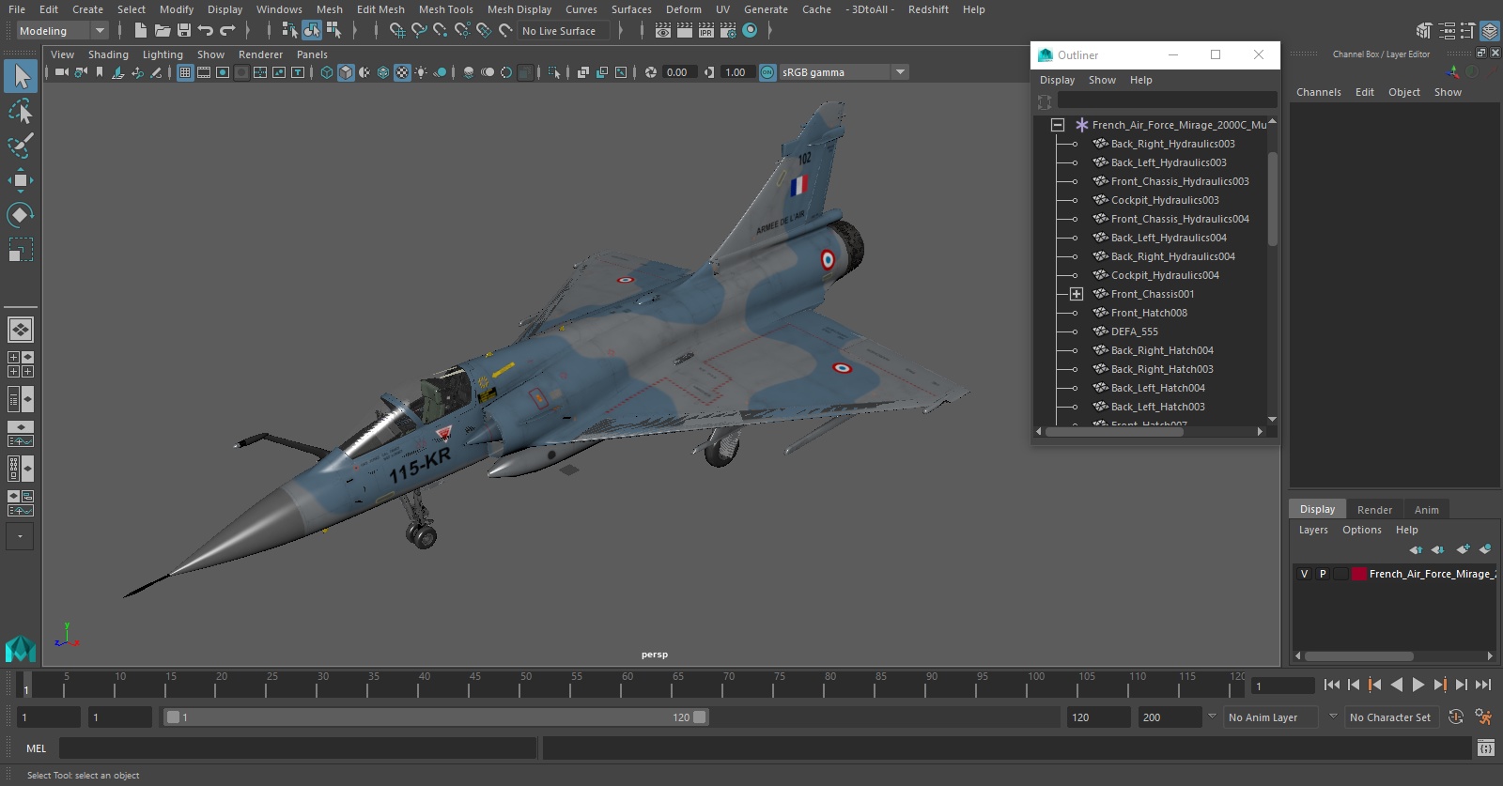Open Layers menu in Layer Editor
This screenshot has width=1503, height=786.
click(x=1313, y=530)
